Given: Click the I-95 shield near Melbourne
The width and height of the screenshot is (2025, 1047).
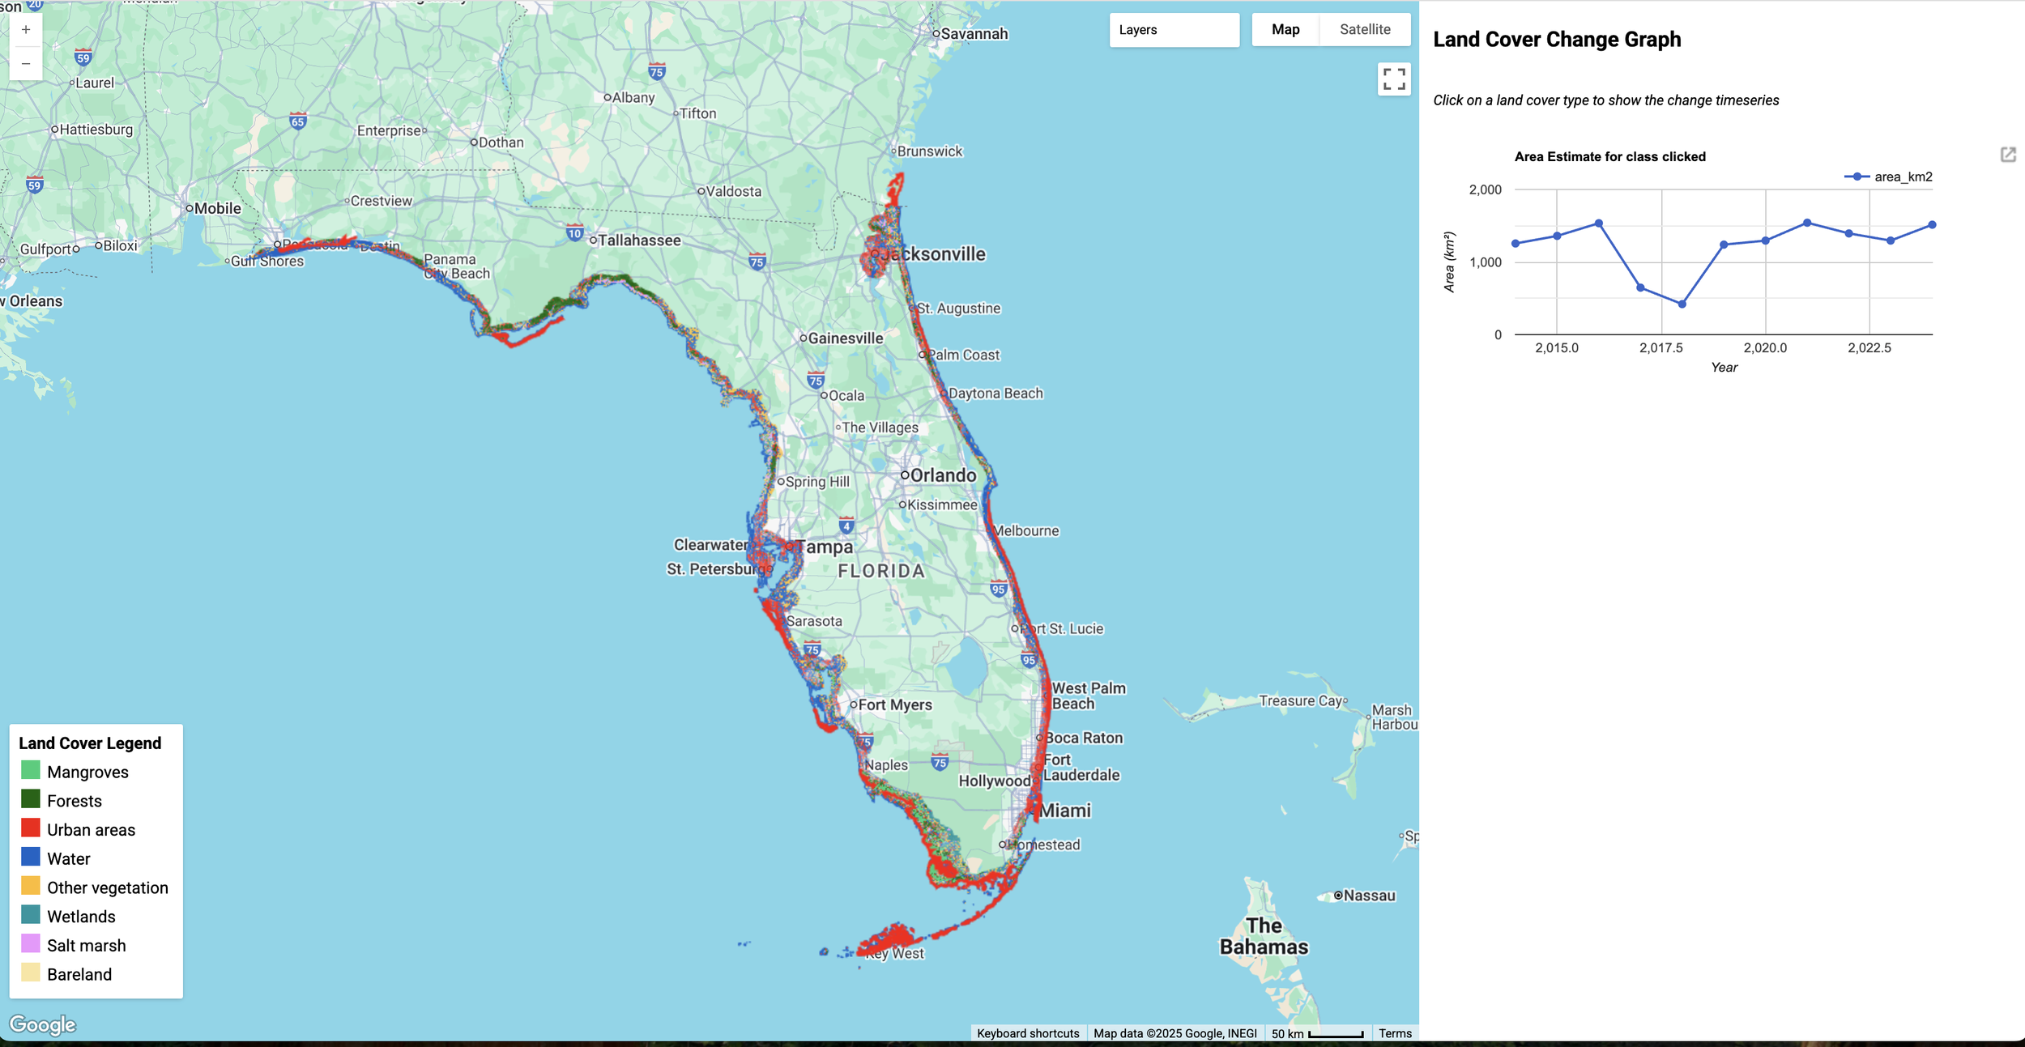Looking at the screenshot, I should (999, 589).
